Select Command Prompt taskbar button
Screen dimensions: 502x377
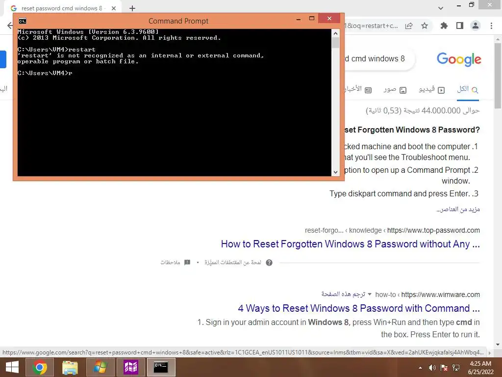click(161, 367)
